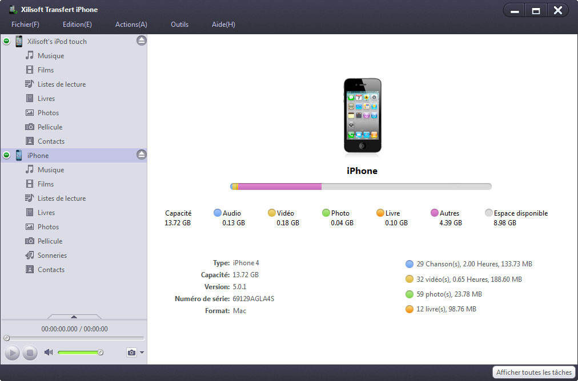578x381 pixels.
Task: Click the blue Audio legend dot
Action: click(218, 213)
